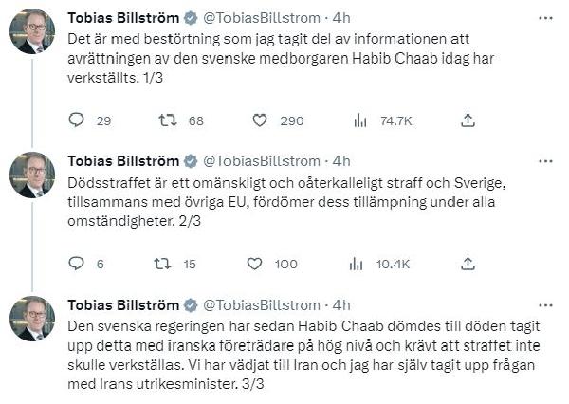Retweet the first tweet with 68 retweets
Viewport: 569px width, 404px height.
[168, 120]
